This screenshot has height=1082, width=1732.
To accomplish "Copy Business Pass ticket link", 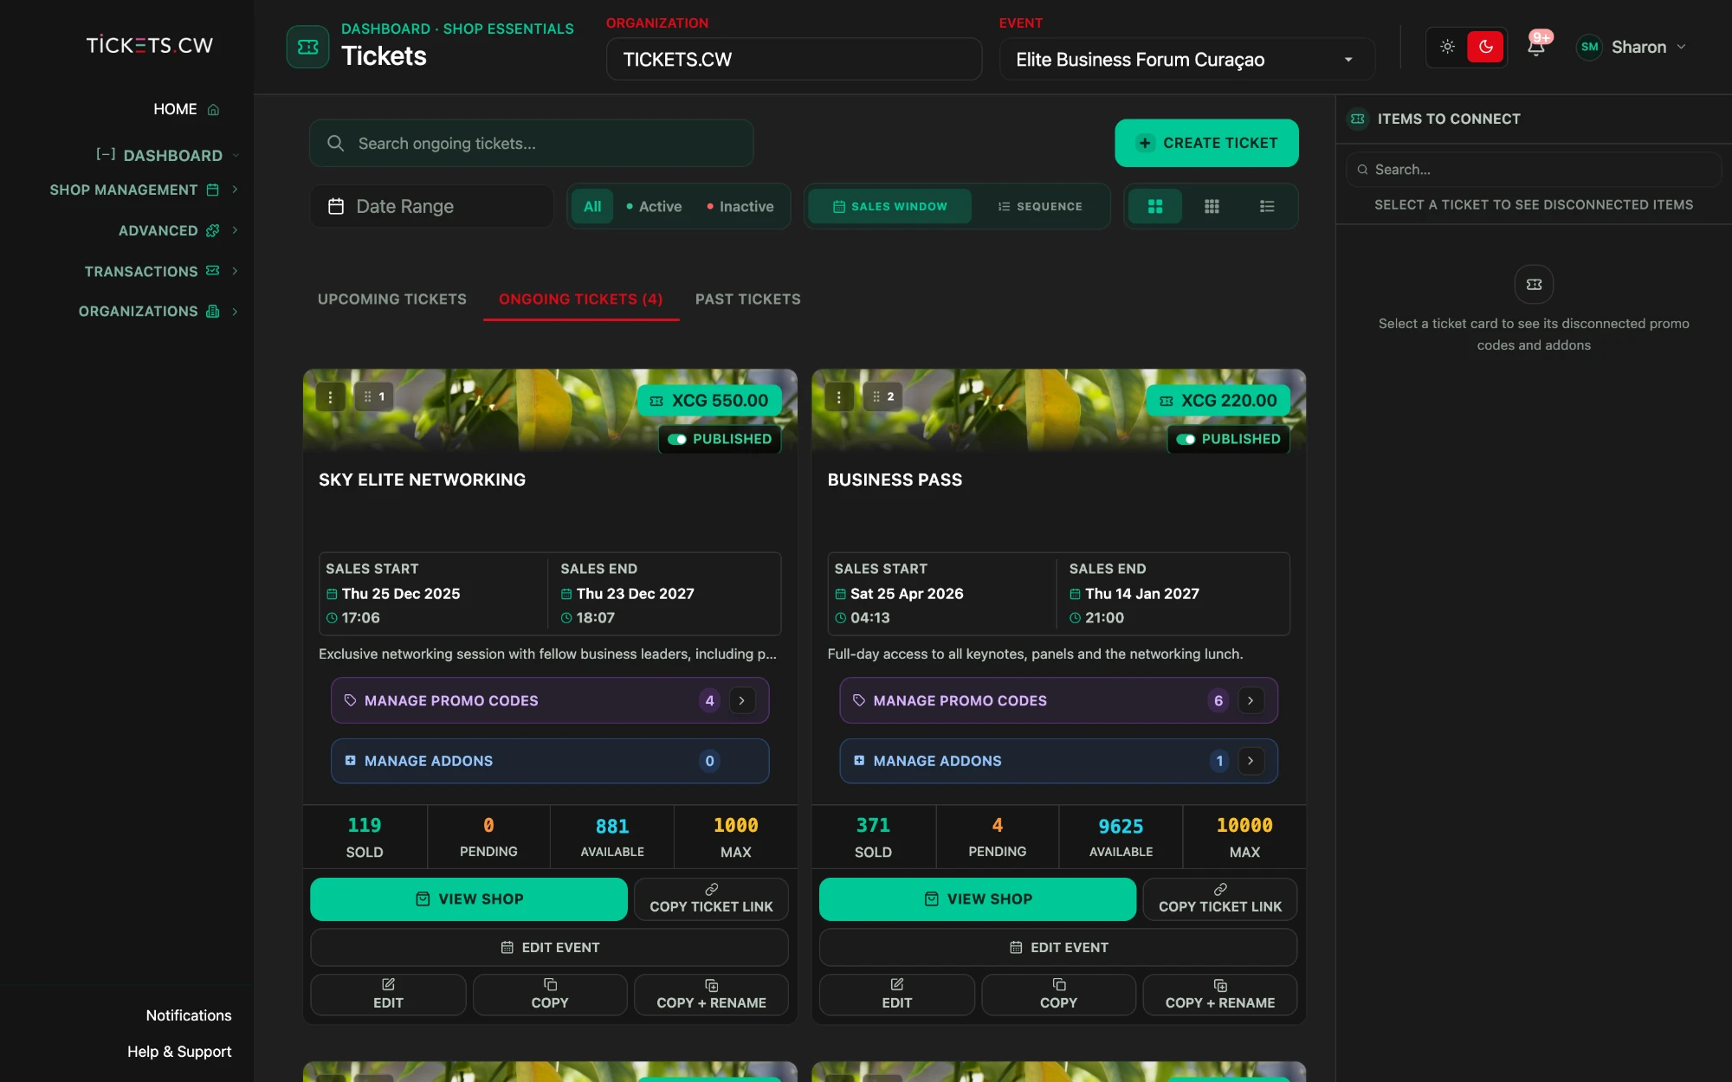I will pos(1219,898).
